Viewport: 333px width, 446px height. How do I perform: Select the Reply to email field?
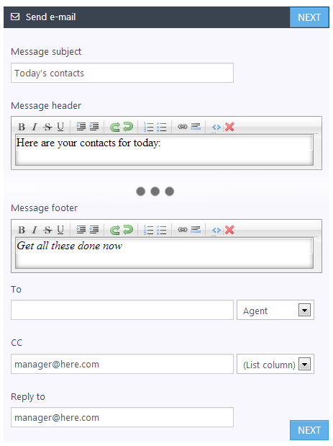122,417
